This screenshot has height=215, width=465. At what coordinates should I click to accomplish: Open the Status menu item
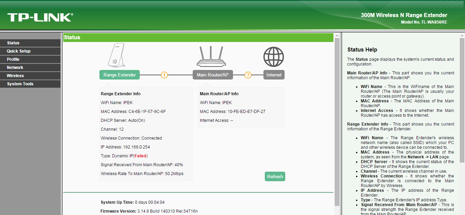[x=30, y=43]
